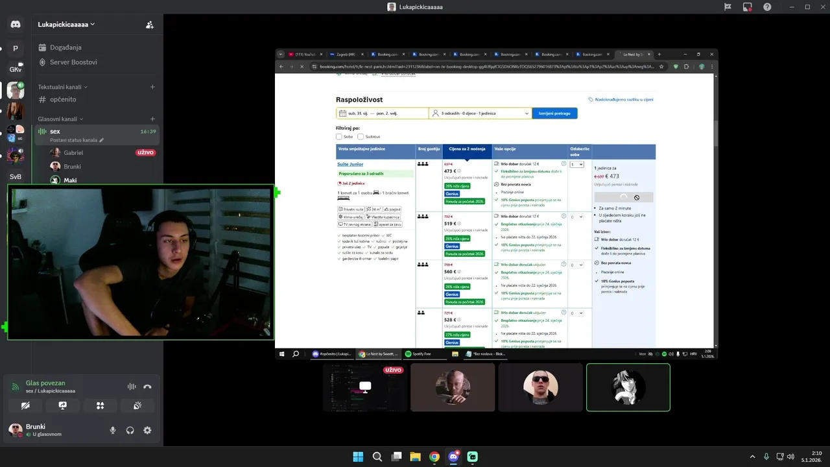
Task: Switch to the YouTube tab in streamed browser
Action: tap(305, 54)
